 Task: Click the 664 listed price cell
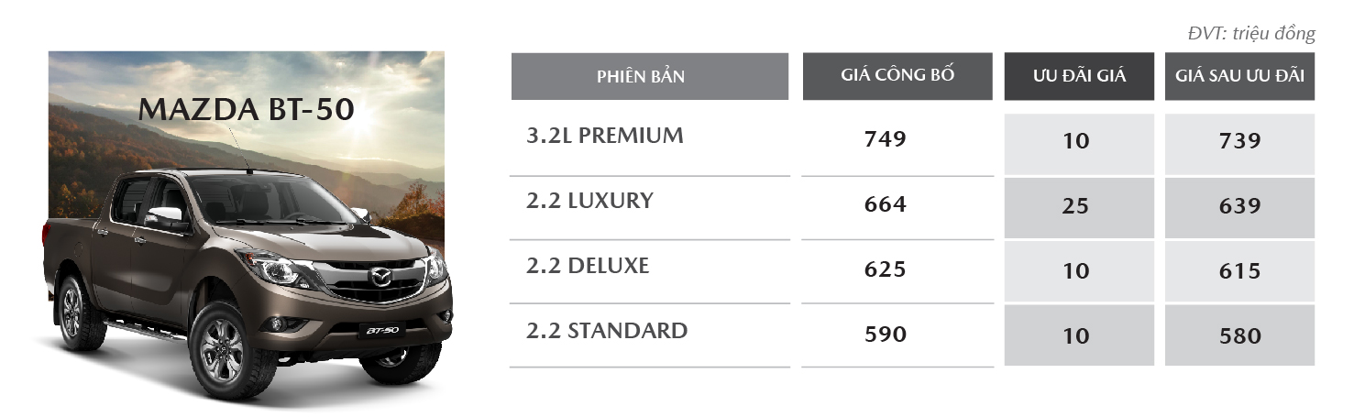coord(885,205)
